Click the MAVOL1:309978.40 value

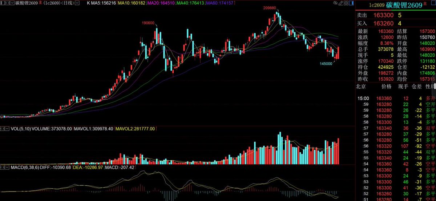pyautogui.click(x=93, y=129)
